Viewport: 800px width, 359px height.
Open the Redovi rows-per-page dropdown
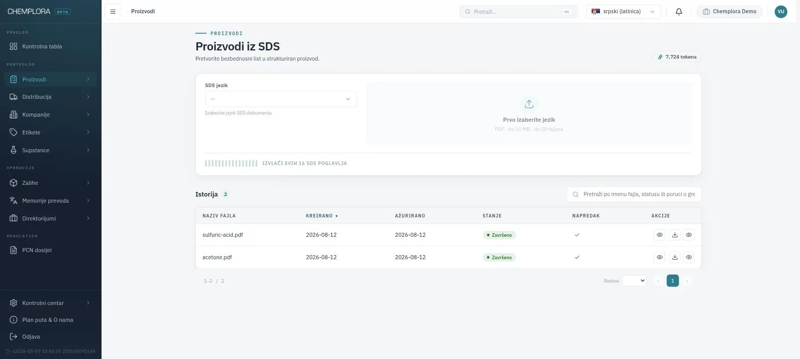(634, 281)
